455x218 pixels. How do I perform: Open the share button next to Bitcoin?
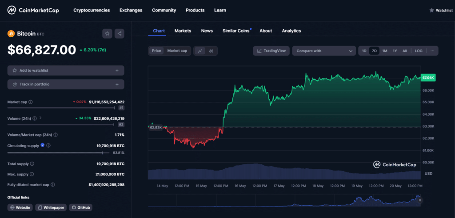(119, 34)
